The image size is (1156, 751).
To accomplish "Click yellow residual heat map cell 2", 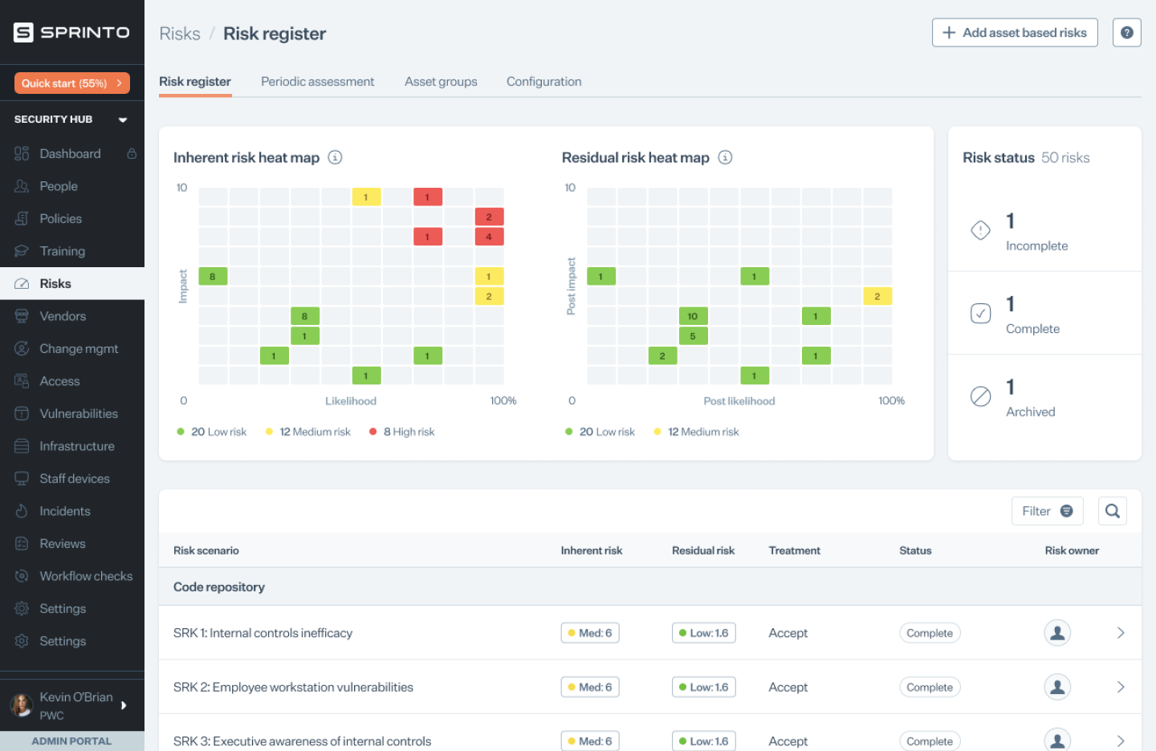I will pos(877,296).
